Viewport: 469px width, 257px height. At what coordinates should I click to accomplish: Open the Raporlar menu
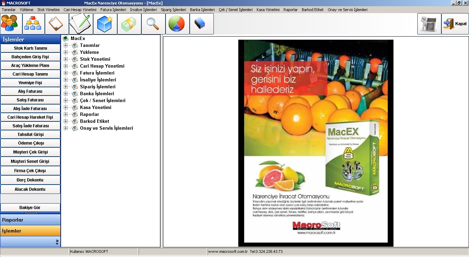point(290,10)
